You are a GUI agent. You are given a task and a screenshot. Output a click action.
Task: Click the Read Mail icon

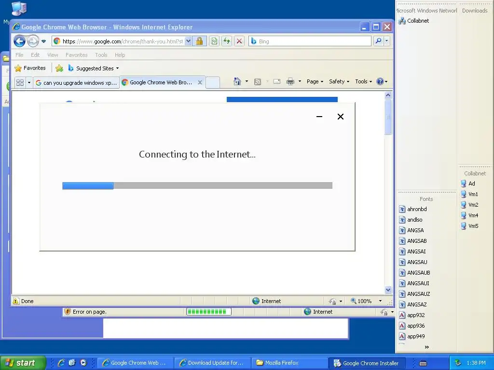(277, 82)
